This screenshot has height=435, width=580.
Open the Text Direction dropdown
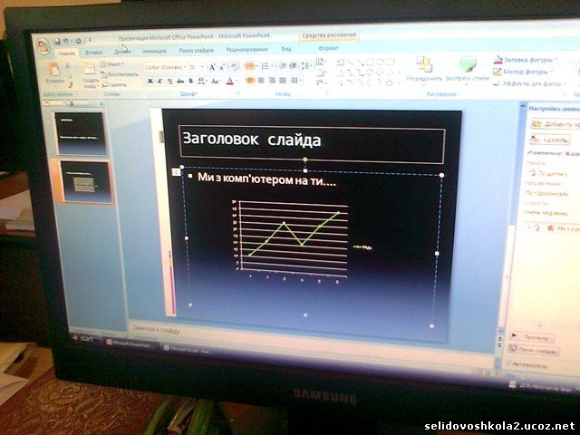point(321,62)
